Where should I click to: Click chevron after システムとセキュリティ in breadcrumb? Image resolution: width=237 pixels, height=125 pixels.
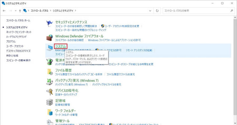(x=76, y=11)
